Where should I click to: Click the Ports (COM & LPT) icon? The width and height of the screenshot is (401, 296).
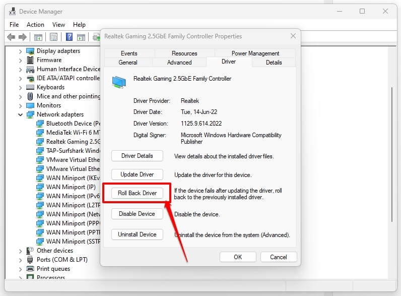click(30, 260)
